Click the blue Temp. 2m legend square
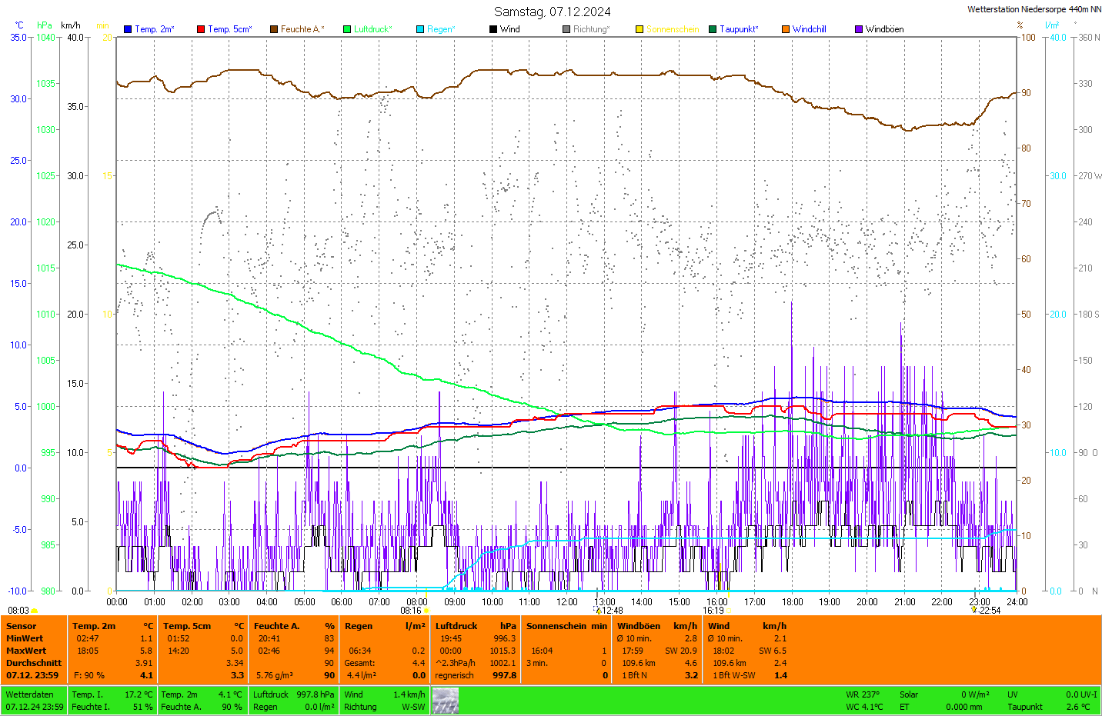The height and width of the screenshot is (716, 1102). pos(128,29)
